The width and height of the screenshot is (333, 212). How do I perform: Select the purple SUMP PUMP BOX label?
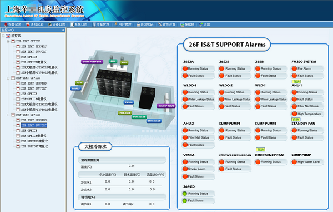point(92,62)
